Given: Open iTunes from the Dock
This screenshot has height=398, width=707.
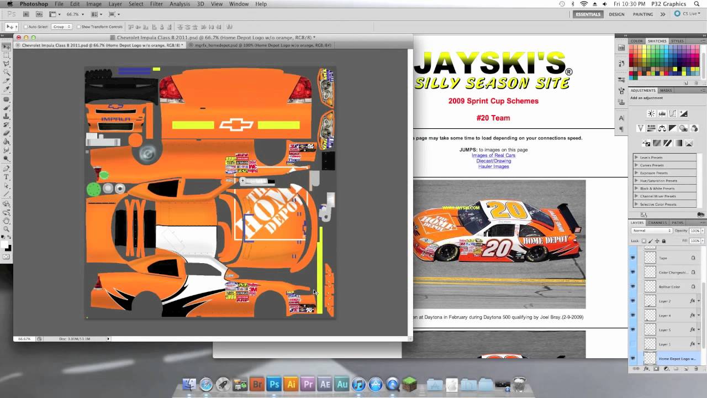Looking at the screenshot, I should (x=358, y=384).
